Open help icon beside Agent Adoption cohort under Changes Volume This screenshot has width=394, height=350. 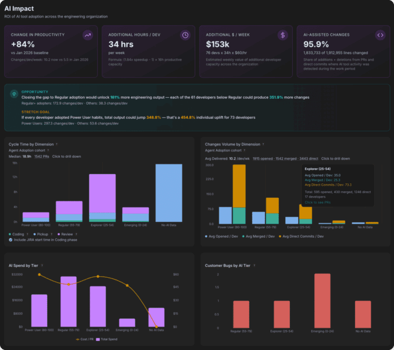pos(245,150)
